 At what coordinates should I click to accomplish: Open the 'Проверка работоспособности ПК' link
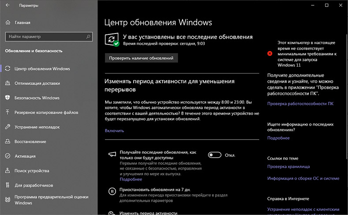point(300,104)
